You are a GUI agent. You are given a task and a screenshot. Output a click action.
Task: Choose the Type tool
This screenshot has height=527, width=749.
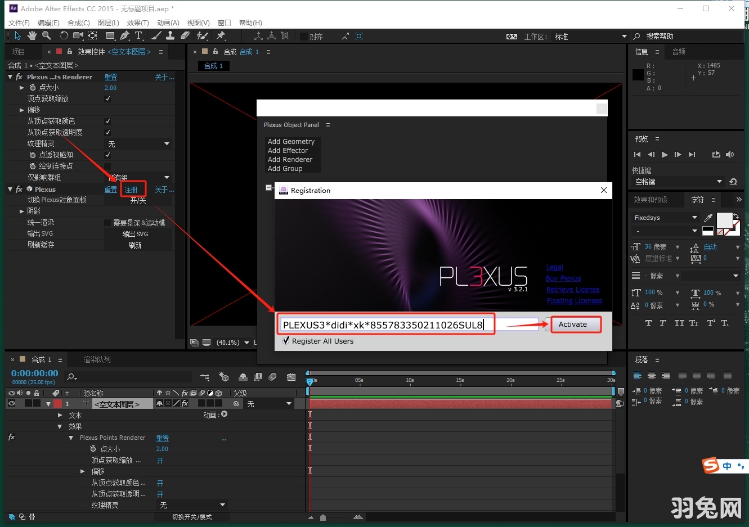(x=138, y=35)
